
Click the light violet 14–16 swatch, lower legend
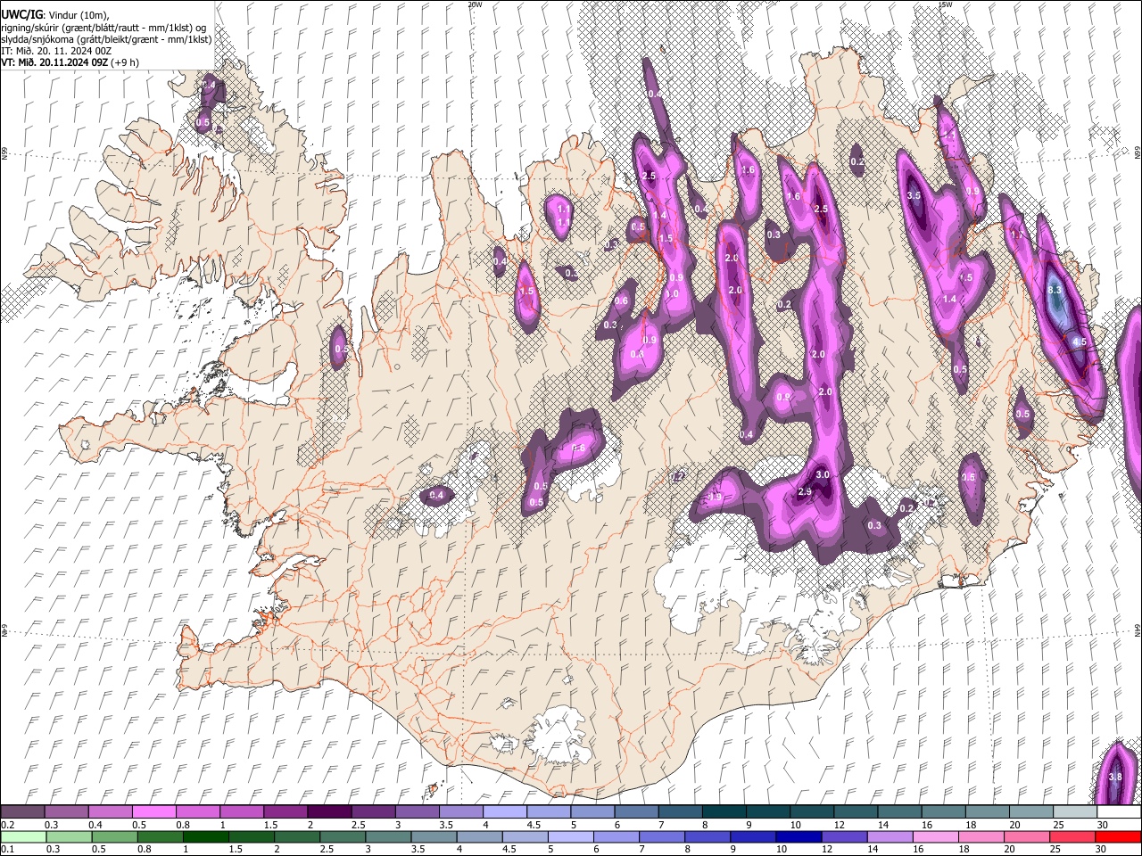[890, 837]
